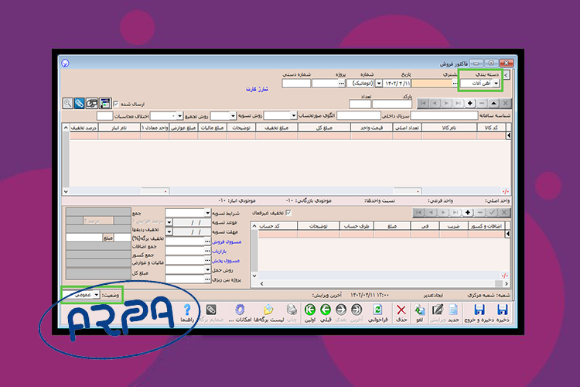
Task: Open the روش حمل dropdown
Action: tap(207, 269)
